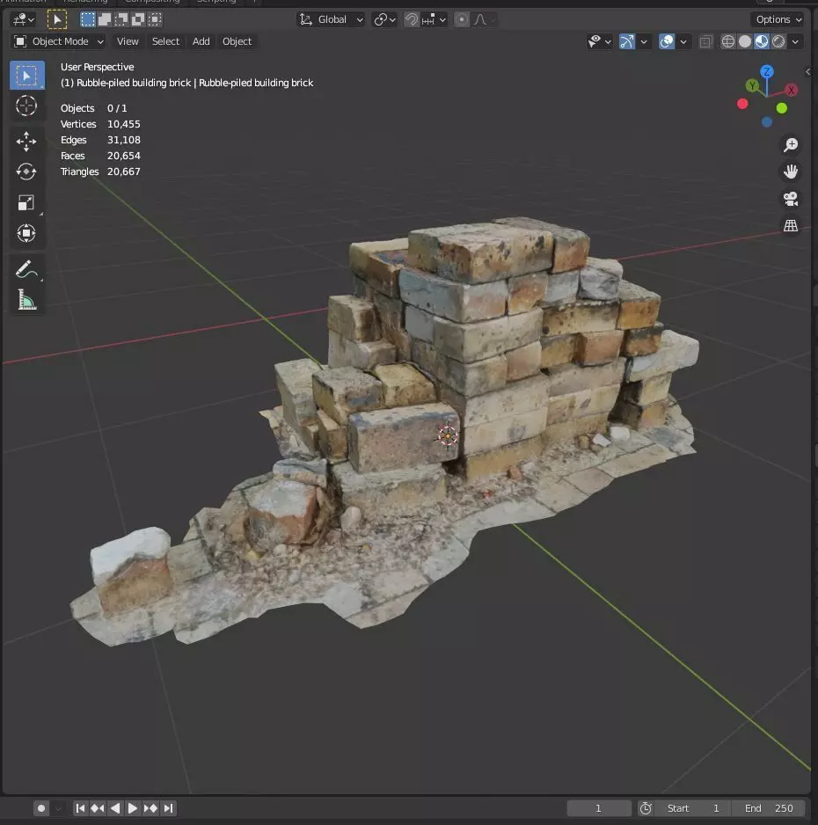The image size is (818, 825).
Task: Play the animation forward
Action: click(133, 808)
